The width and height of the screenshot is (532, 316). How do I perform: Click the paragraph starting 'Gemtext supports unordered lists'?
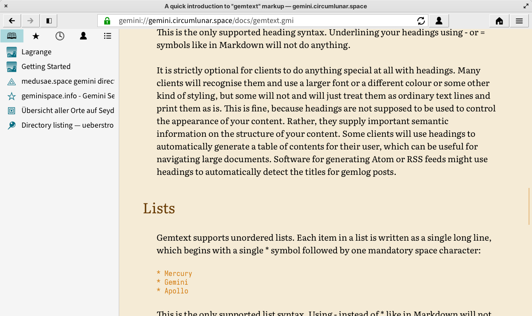(x=324, y=244)
